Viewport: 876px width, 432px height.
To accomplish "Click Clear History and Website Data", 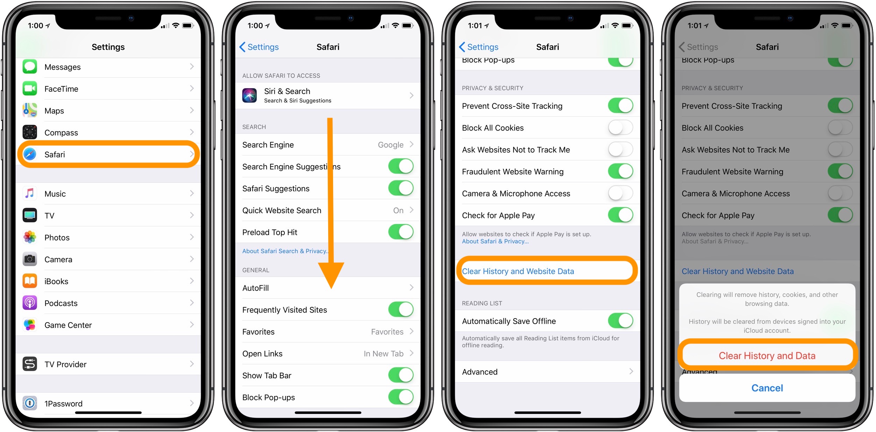I will coord(547,271).
